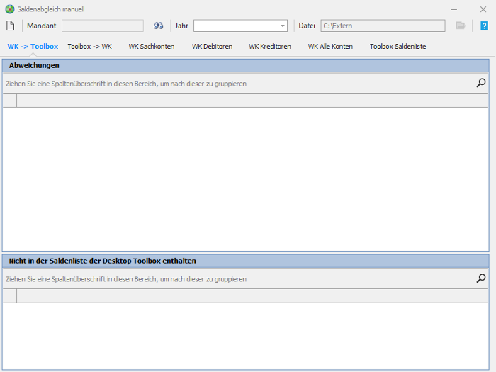Select the WK -> Toolbox tab

tap(33, 47)
